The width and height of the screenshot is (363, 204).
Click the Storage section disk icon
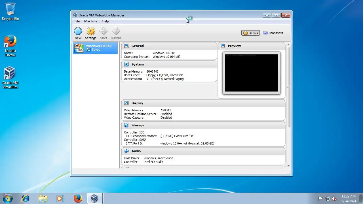tap(126, 125)
